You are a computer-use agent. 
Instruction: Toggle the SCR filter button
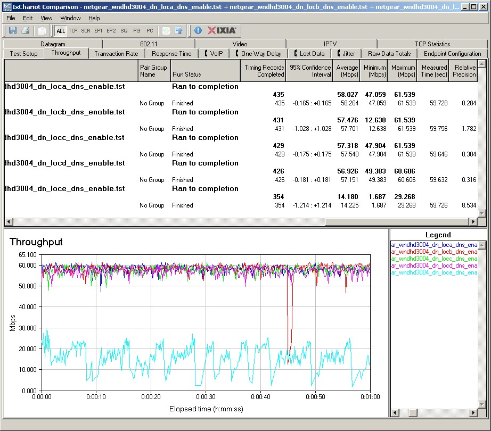pos(86,31)
